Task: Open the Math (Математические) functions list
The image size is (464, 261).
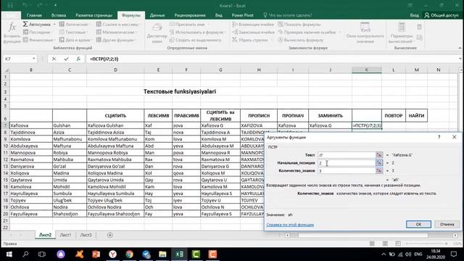Action: point(117,32)
